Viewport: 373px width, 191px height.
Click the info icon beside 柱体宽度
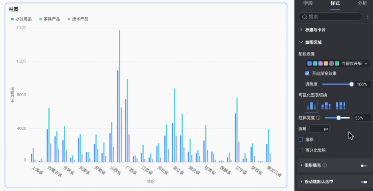318,118
